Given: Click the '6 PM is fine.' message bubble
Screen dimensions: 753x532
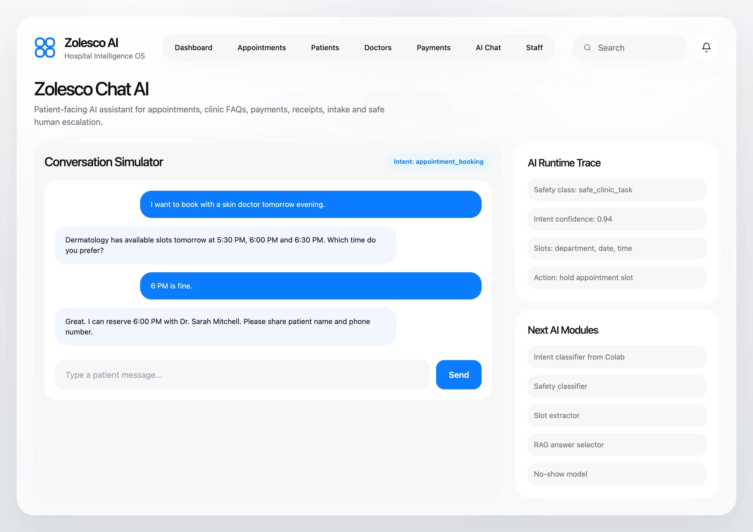Looking at the screenshot, I should (x=311, y=286).
